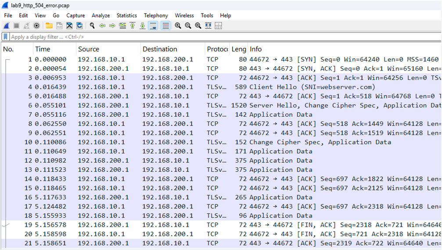Open the Telephony menu
This screenshot has width=442, height=250.
coord(156,15)
